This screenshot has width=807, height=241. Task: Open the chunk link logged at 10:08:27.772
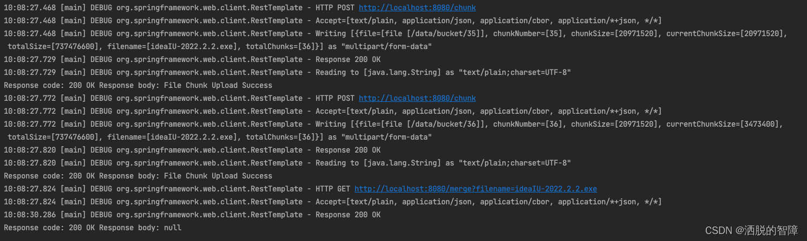417,98
